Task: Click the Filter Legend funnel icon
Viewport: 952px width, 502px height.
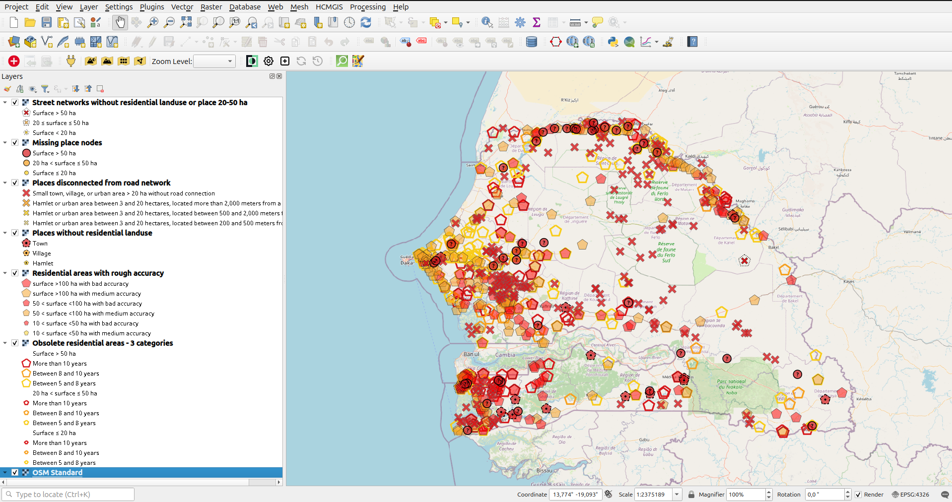Action: (x=45, y=89)
